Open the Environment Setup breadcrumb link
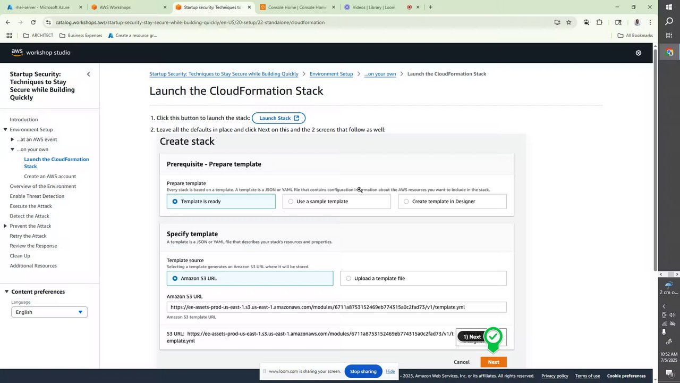The width and height of the screenshot is (680, 383). 331,74
